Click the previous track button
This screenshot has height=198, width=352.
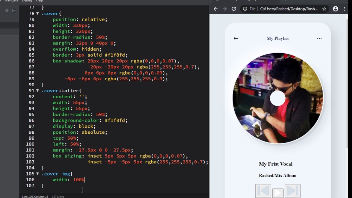[x=263, y=191]
